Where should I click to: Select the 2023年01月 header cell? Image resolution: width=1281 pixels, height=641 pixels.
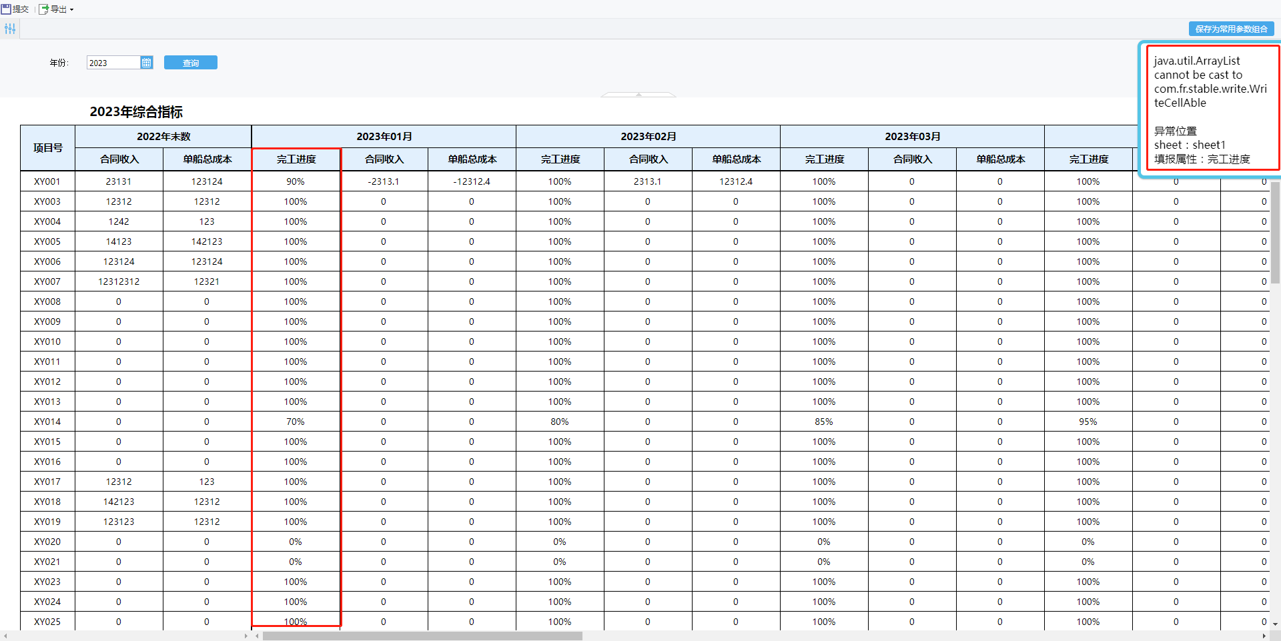click(x=384, y=136)
